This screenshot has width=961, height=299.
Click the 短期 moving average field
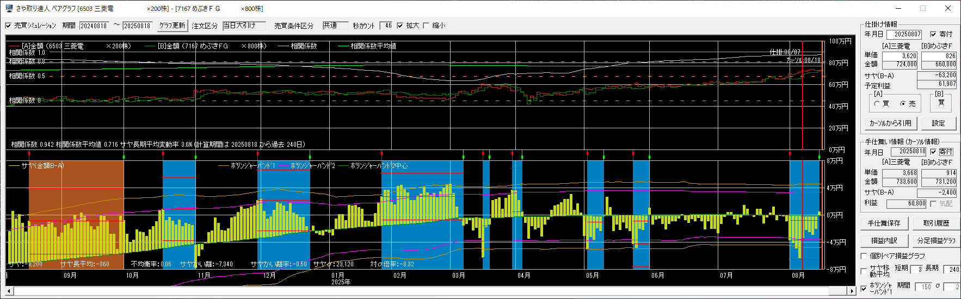917,269
